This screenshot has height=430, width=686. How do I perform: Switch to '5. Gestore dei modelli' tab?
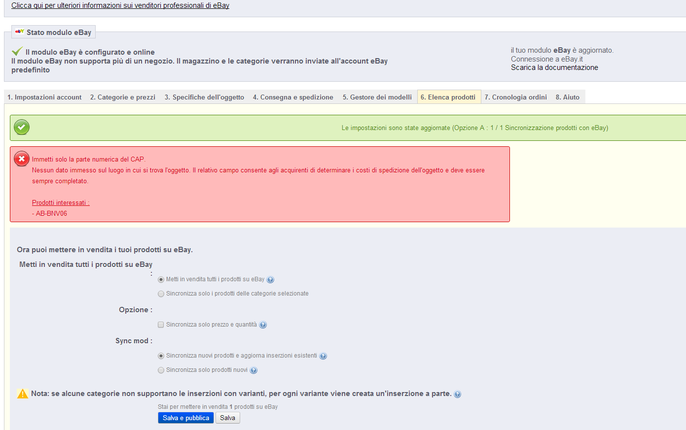click(377, 97)
